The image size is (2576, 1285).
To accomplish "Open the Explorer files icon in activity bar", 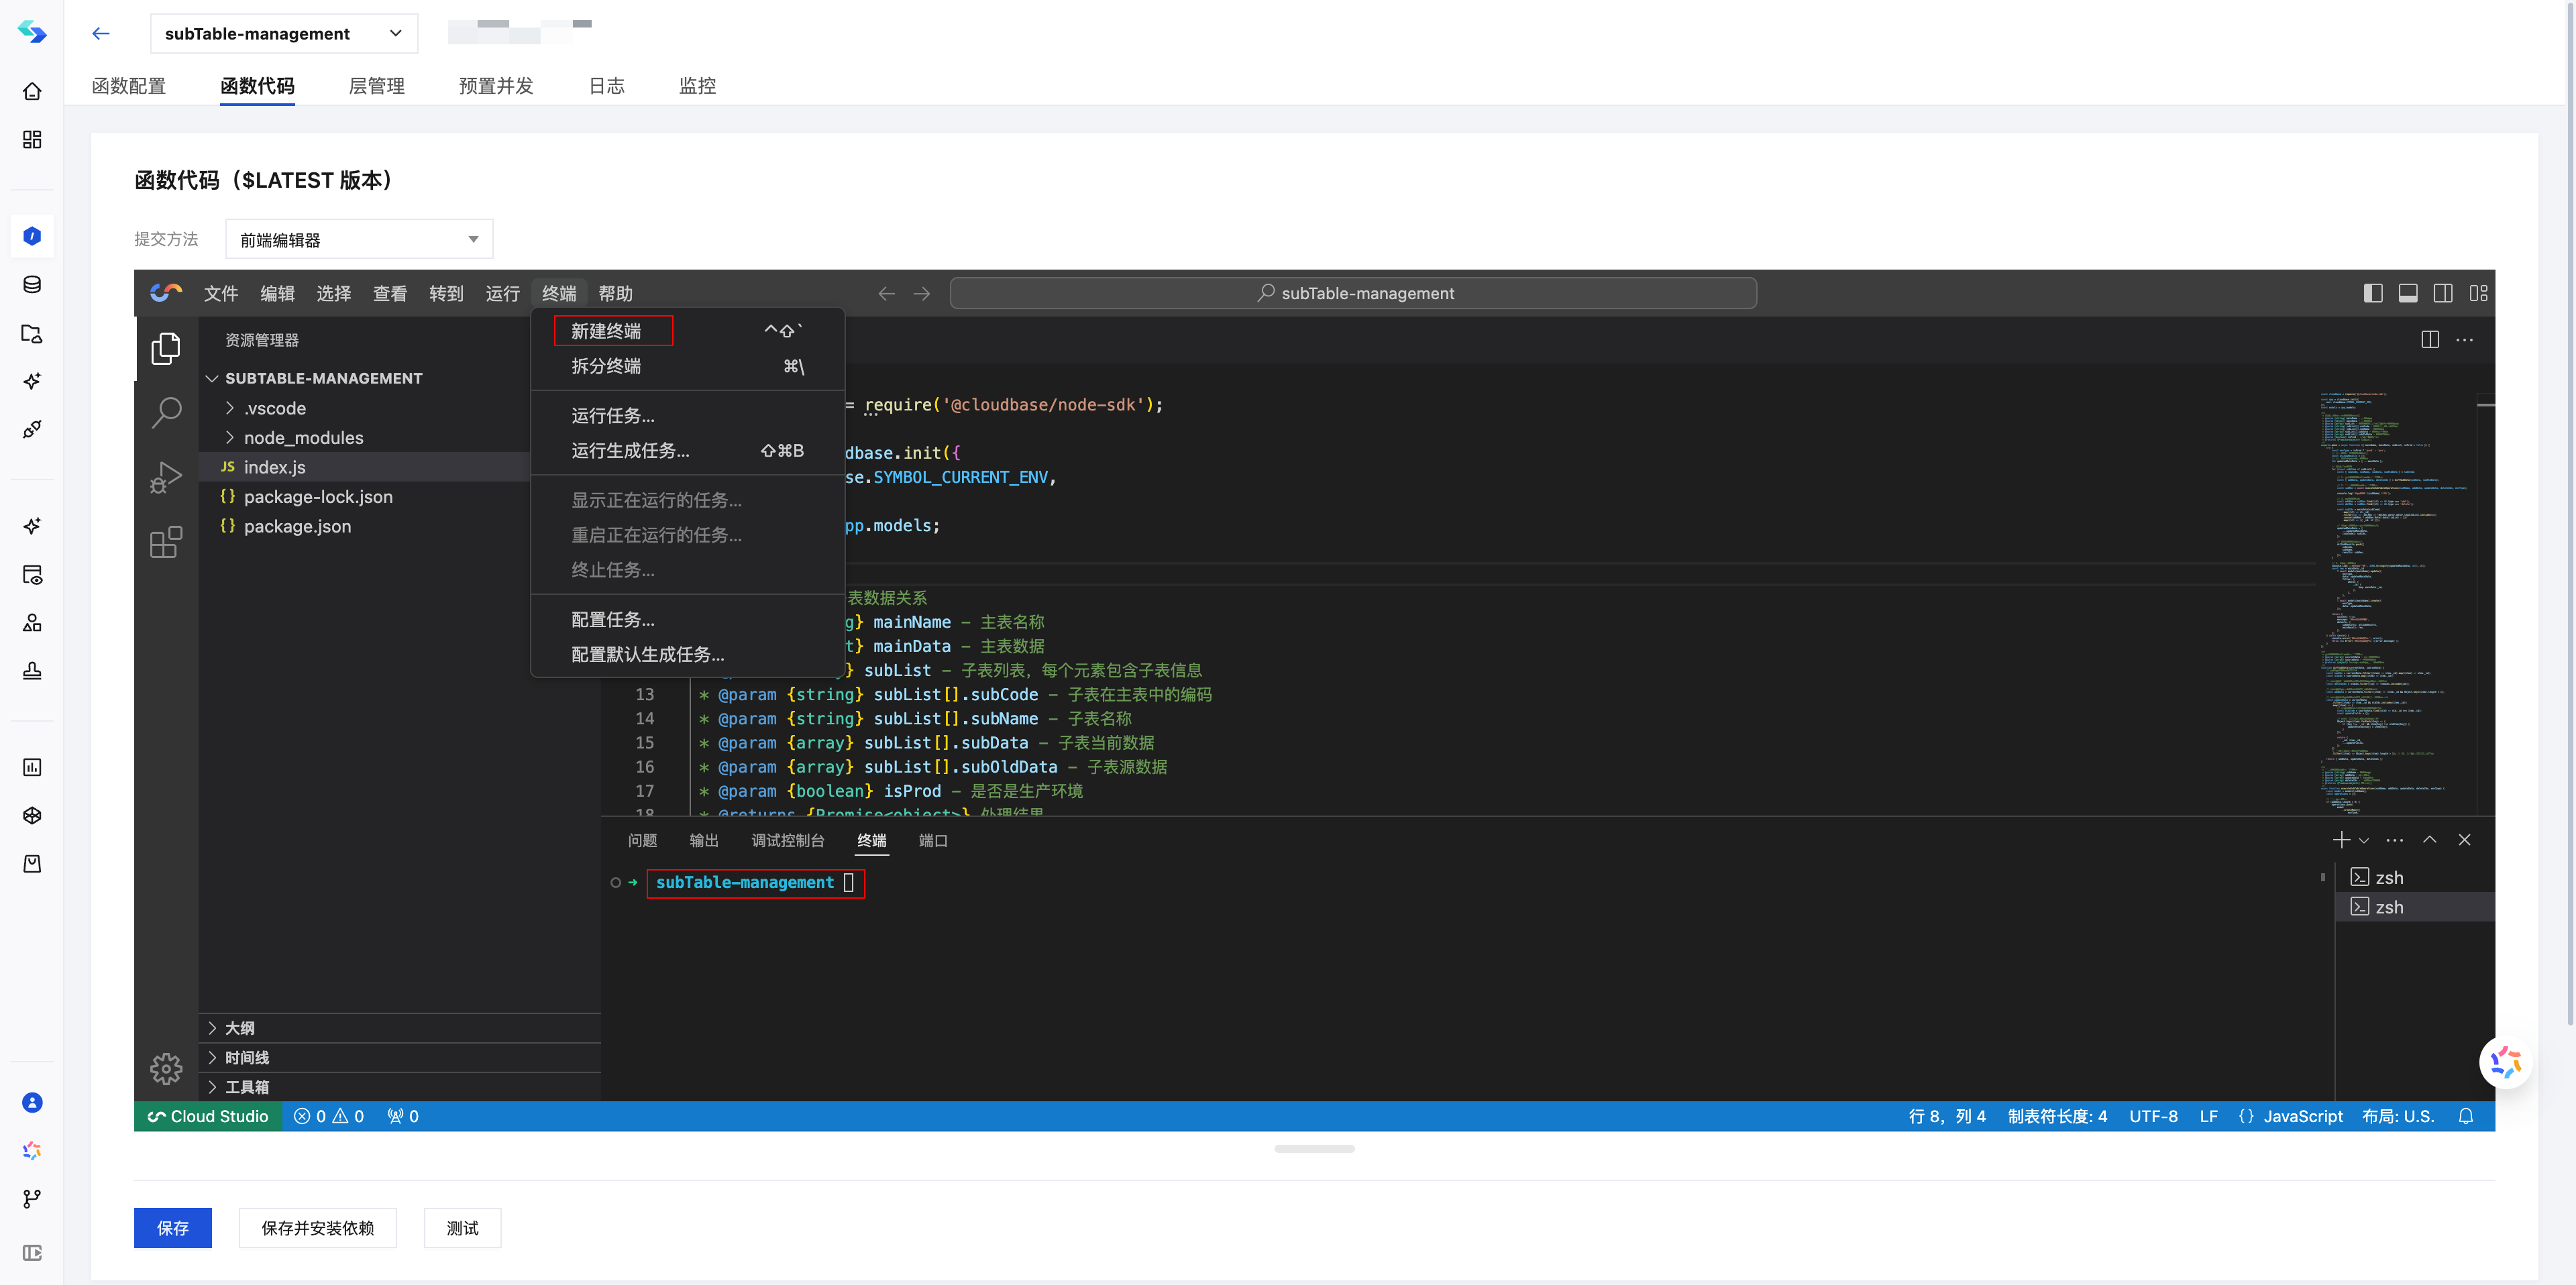I will click(x=166, y=348).
